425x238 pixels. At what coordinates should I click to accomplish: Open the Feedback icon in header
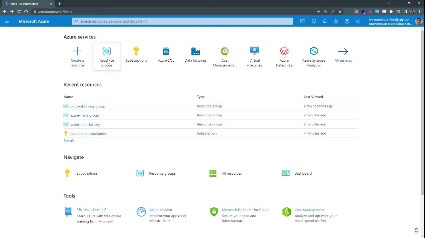[x=358, y=21]
